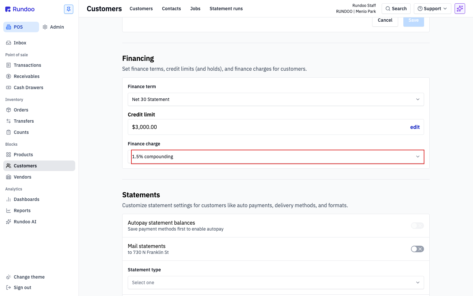Go to Transactions in the sidebar
This screenshot has height=296, width=473.
(39, 65)
